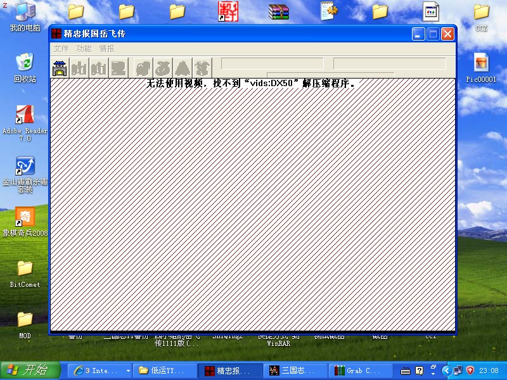Maximize the 精忠报国岳飞传 window
Screen dimensions: 507x380
coord(433,34)
